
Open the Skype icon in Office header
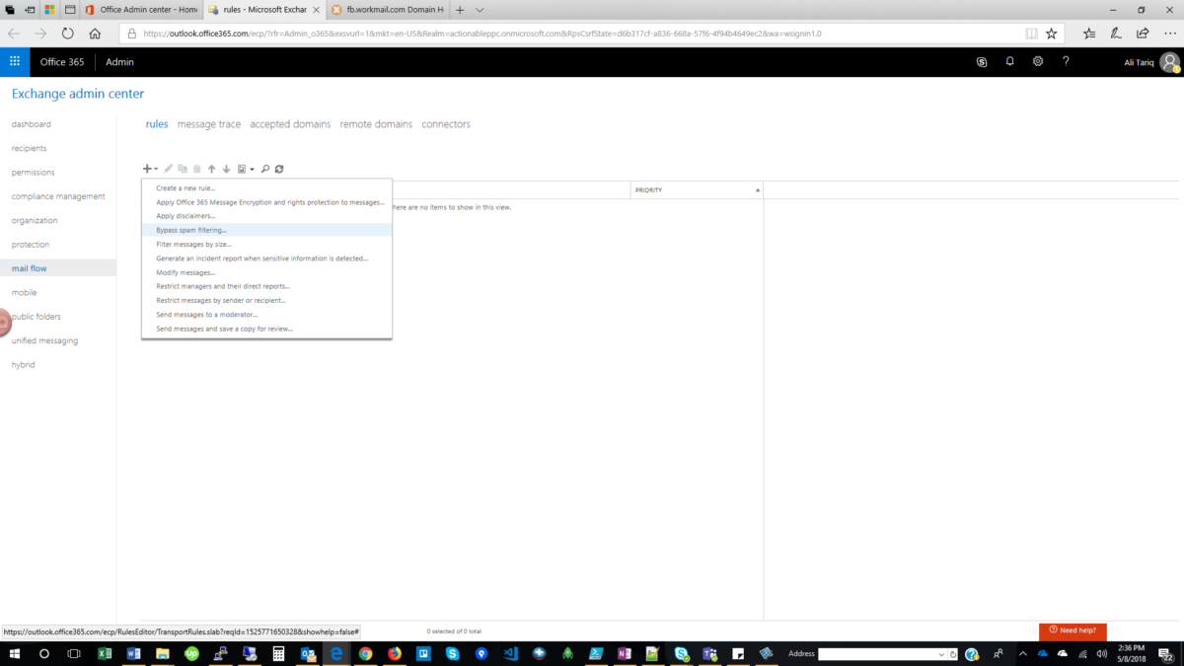point(982,61)
